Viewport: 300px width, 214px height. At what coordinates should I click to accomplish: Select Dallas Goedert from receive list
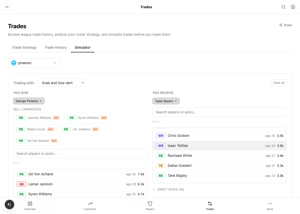[x=219, y=166]
